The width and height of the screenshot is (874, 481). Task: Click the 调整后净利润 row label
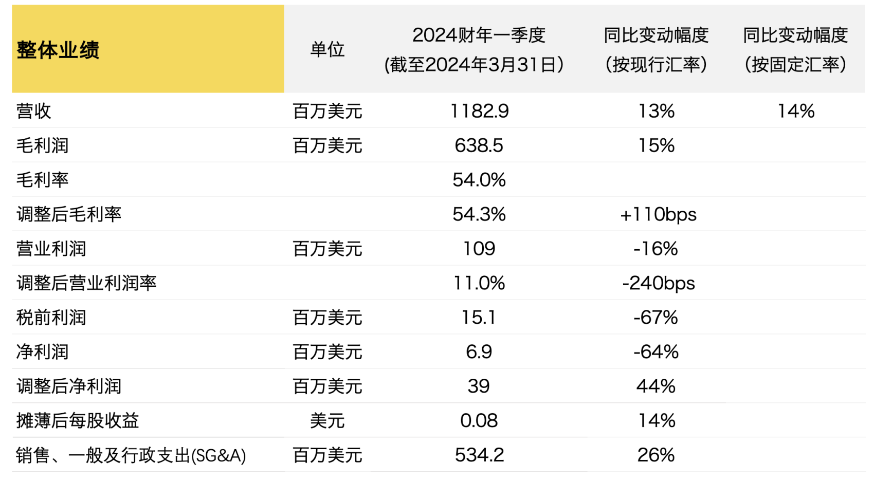click(x=69, y=386)
